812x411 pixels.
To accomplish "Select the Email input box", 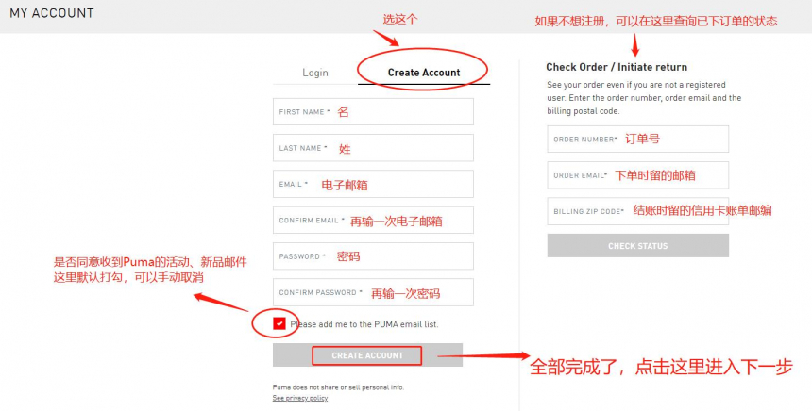I will (x=373, y=184).
